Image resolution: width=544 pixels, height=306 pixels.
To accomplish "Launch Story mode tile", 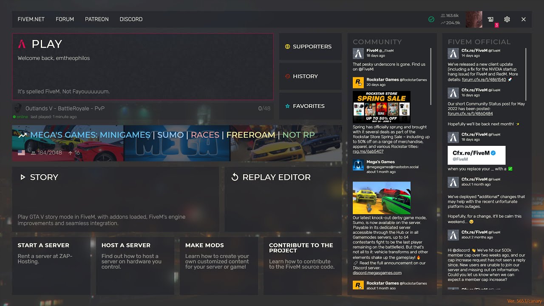I will coord(116,199).
